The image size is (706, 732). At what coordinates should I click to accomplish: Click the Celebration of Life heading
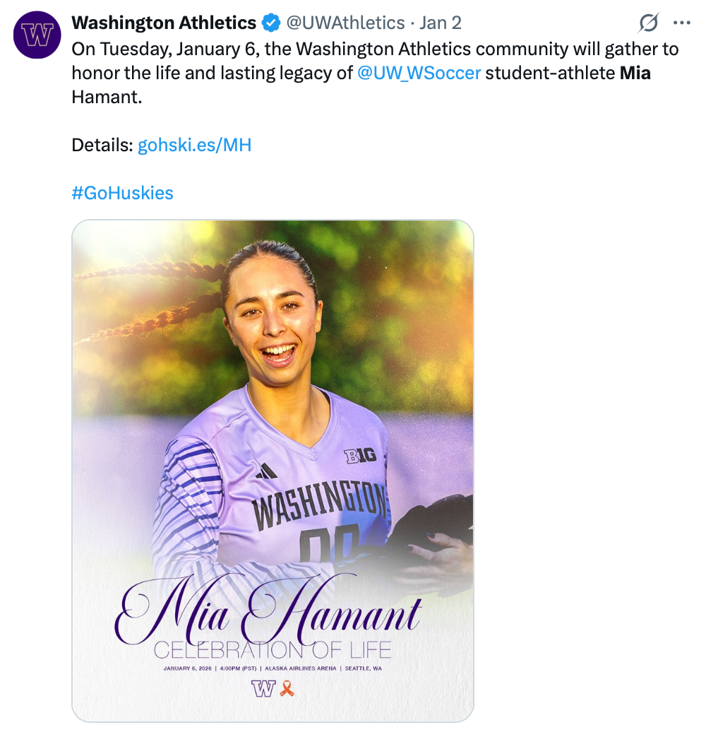point(272,649)
